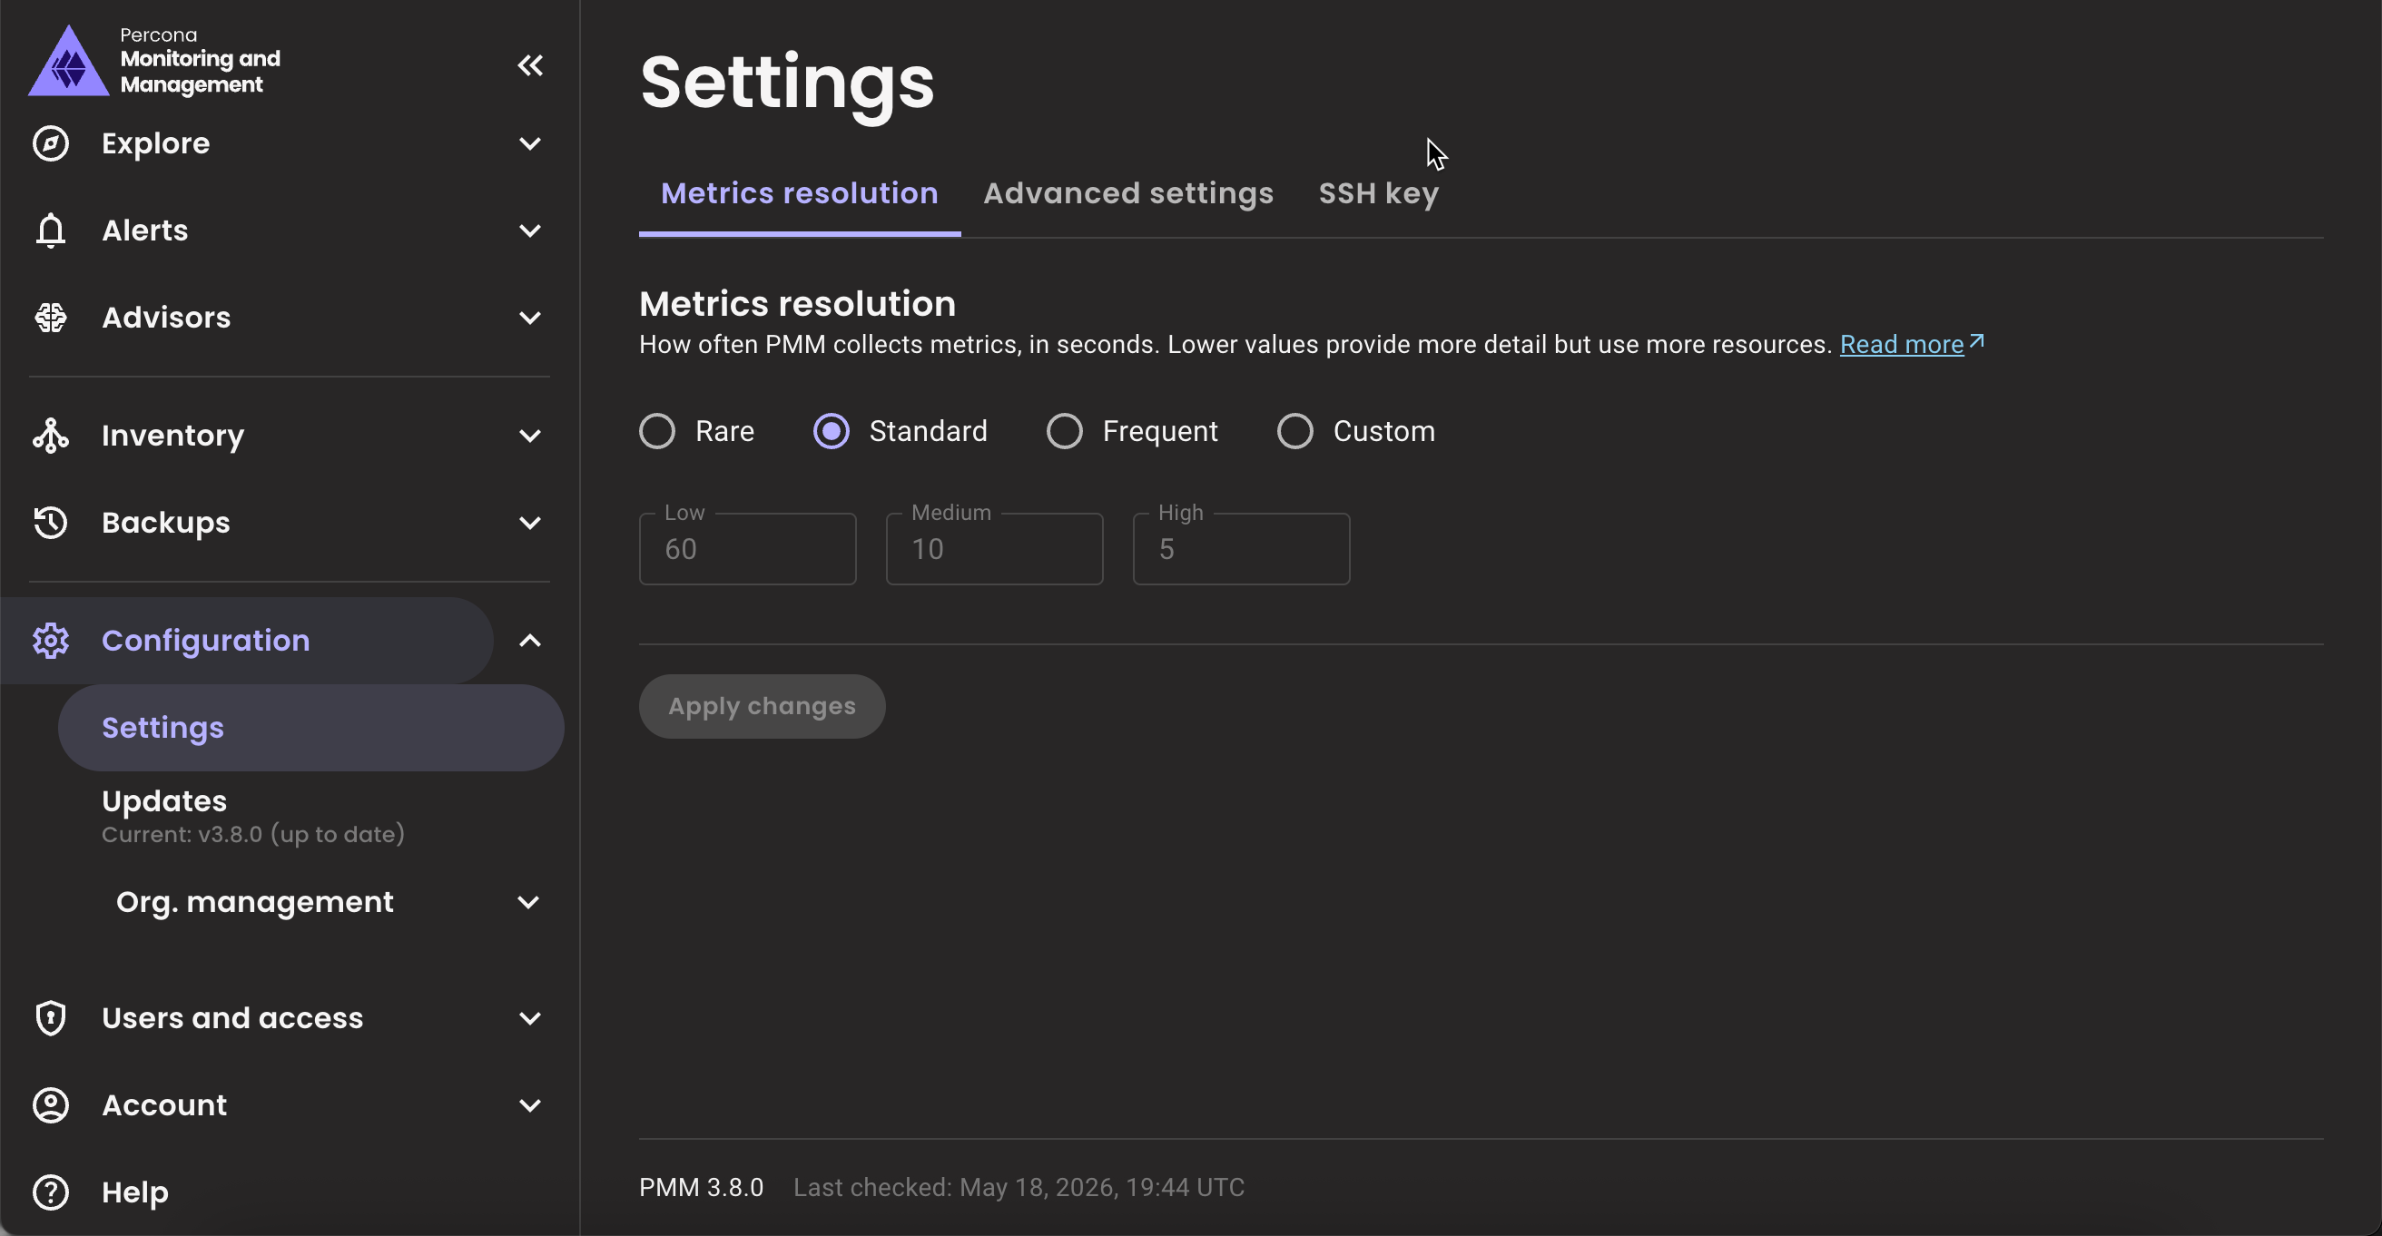Viewport: 2382px width, 1236px height.
Task: Click the Backups menu label
Action: tap(165, 523)
